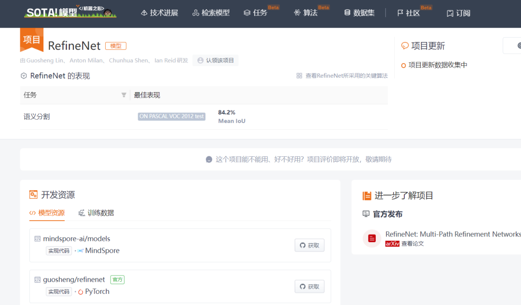The image size is (521, 305).
Task: Switch to the 训练数据 tab
Action: pos(96,212)
